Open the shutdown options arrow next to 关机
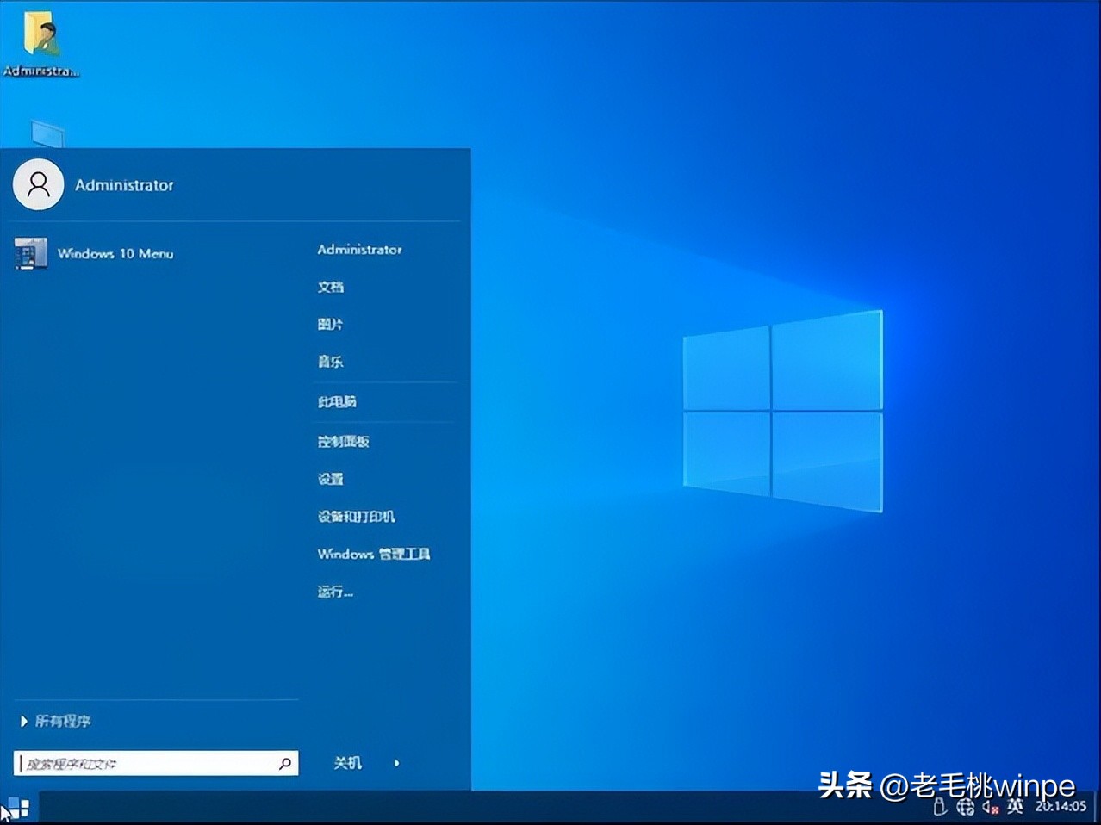Viewport: 1101px width, 825px height. pyautogui.click(x=395, y=763)
